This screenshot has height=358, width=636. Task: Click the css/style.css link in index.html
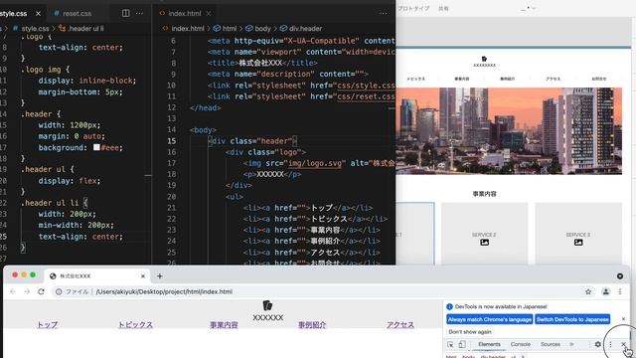(366, 86)
